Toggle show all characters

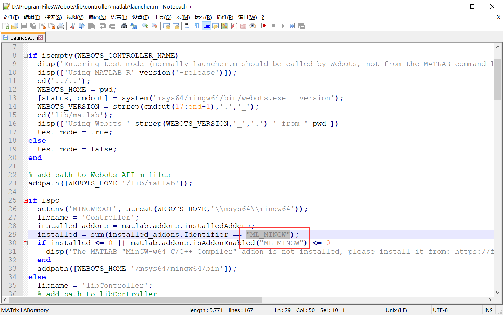(x=197, y=26)
